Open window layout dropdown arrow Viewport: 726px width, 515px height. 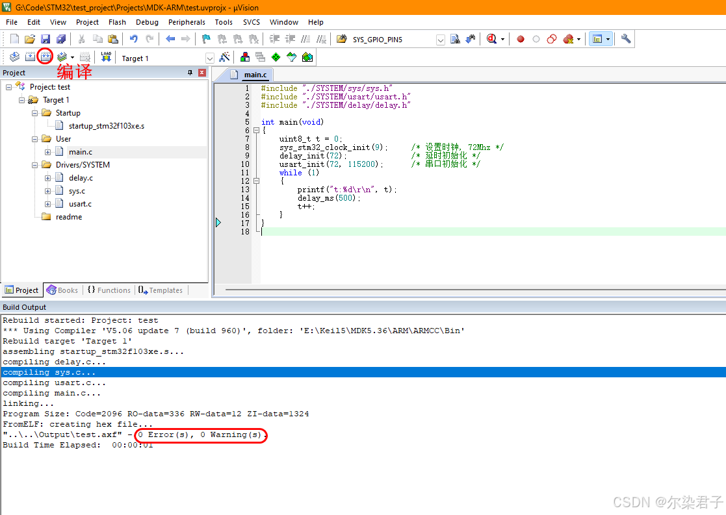(x=608, y=40)
